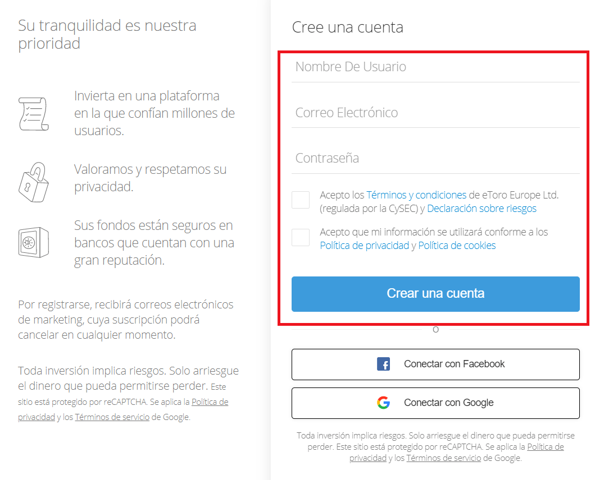Focus the Nombre De Usuario field
The width and height of the screenshot is (595, 480).
click(x=435, y=67)
